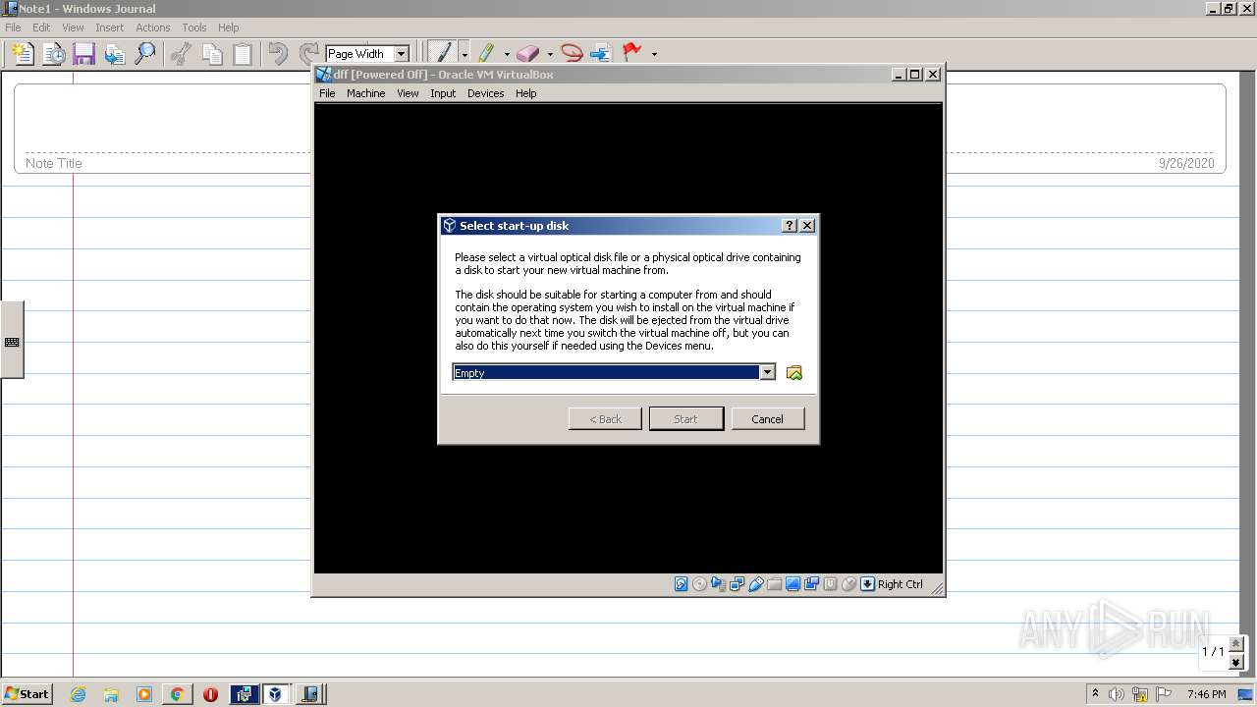This screenshot has width=1257, height=707.
Task: Show hidden system tray icons
Action: [x=1095, y=693]
